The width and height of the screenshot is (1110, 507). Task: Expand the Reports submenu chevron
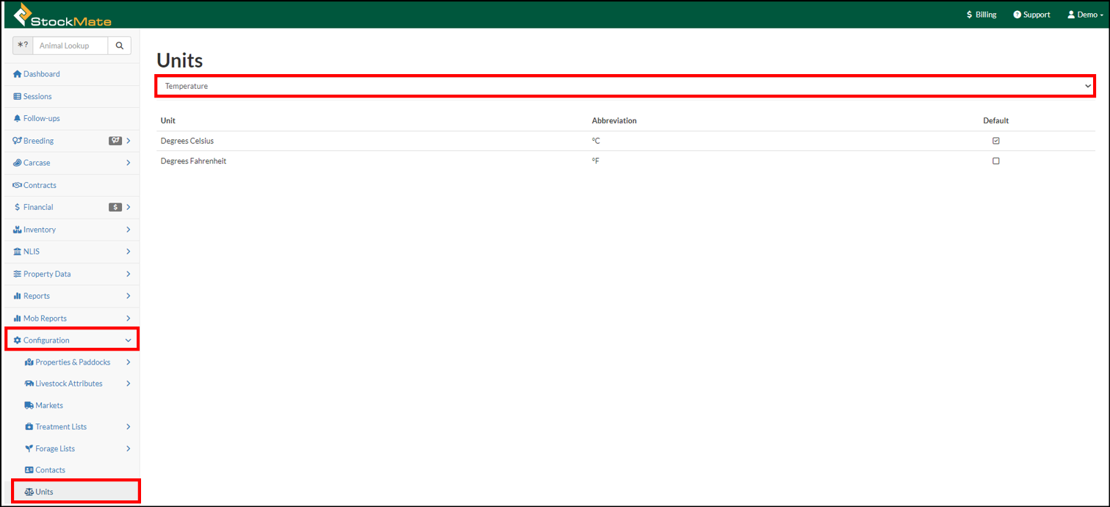pyautogui.click(x=129, y=296)
